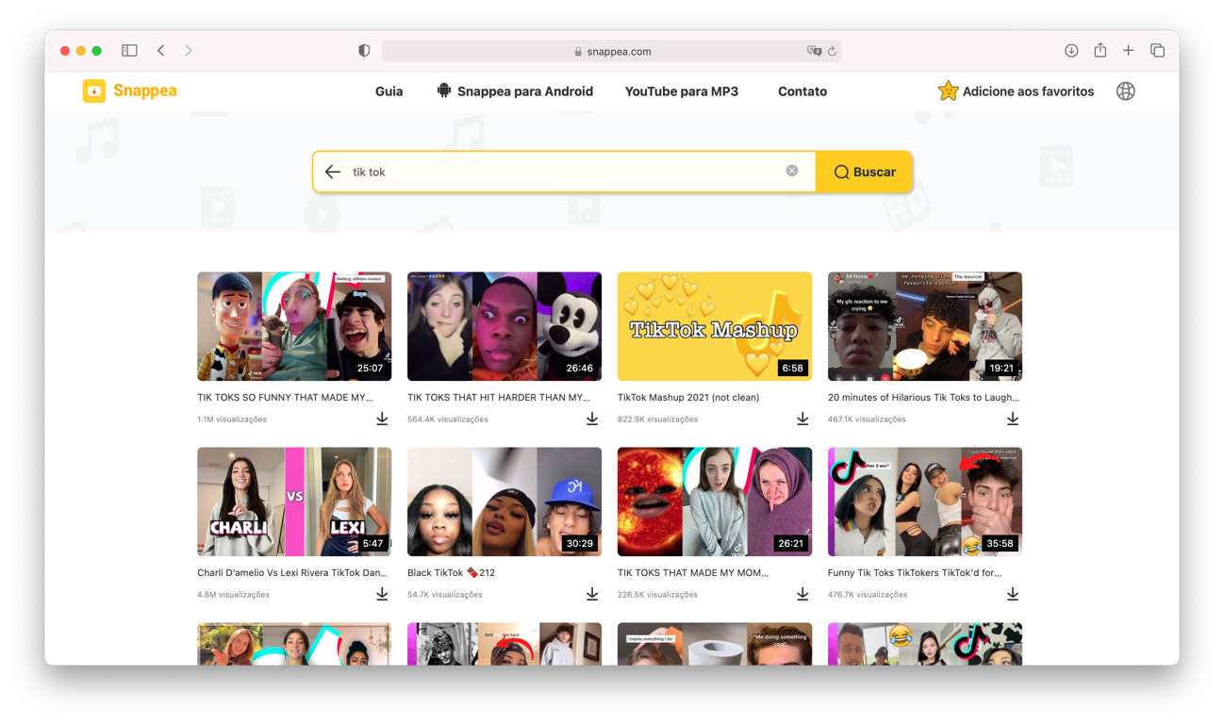The width and height of the screenshot is (1224, 724).
Task: Click the translate icon in address bar
Action: click(814, 51)
